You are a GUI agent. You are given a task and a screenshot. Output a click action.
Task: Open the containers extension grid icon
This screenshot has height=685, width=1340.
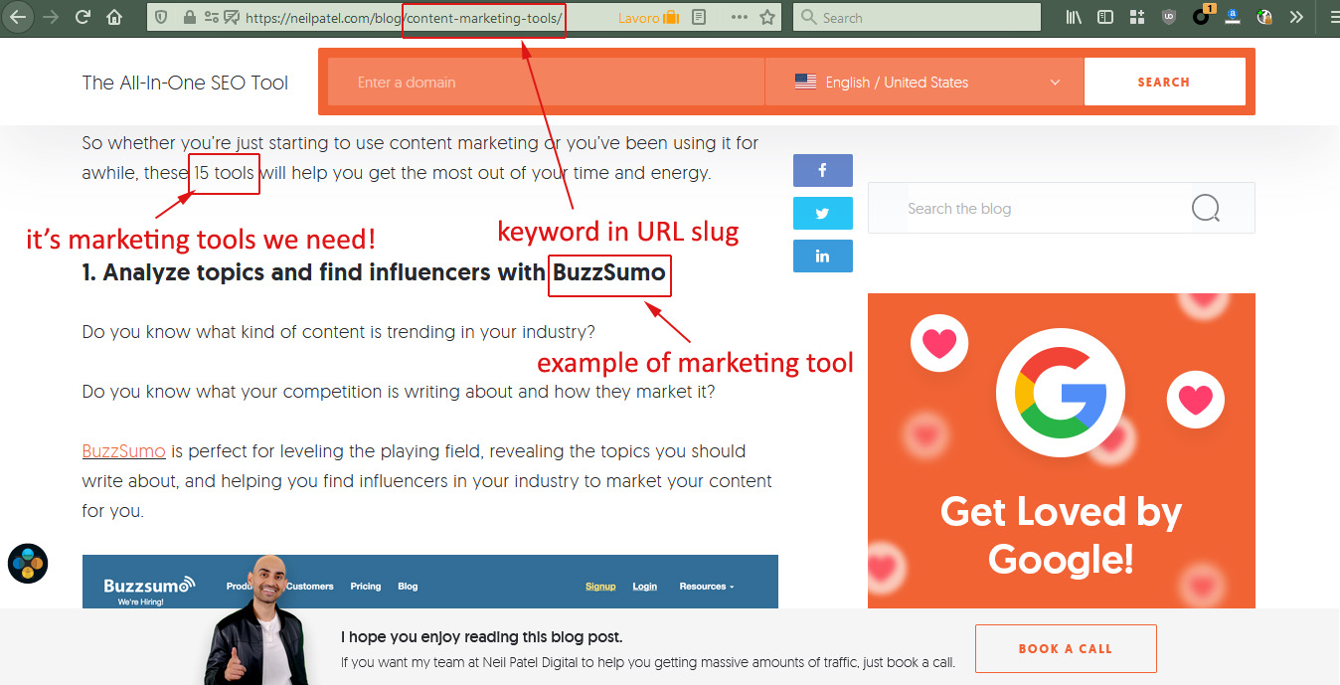(1137, 17)
